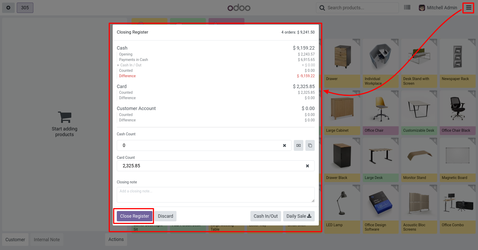Click the closing note textarea

216,195
